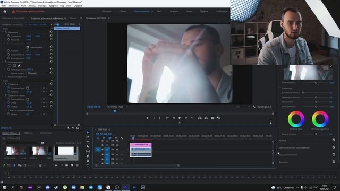Select the Hand tool
The height and width of the screenshot is (191, 340).
pyautogui.click(x=88, y=161)
